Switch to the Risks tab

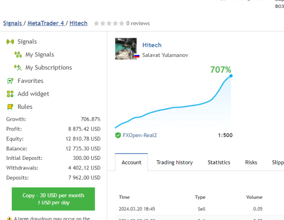pos(251,162)
